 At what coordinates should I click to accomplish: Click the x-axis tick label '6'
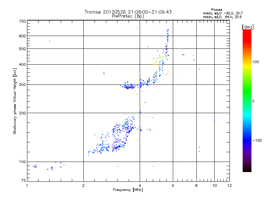173,186
